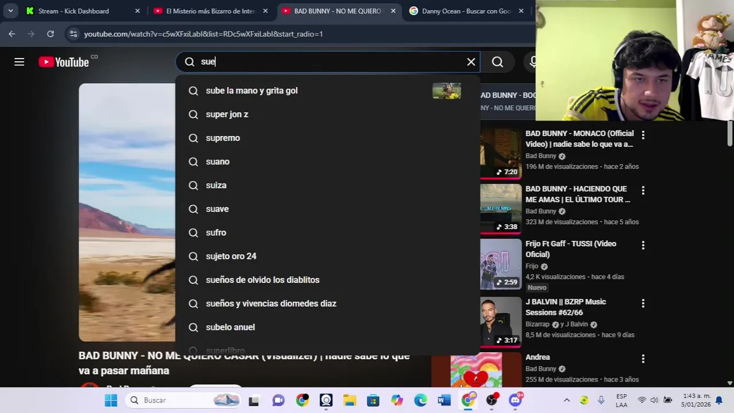Go back with the browser back arrow
This screenshot has width=734, height=413.
tap(12, 34)
